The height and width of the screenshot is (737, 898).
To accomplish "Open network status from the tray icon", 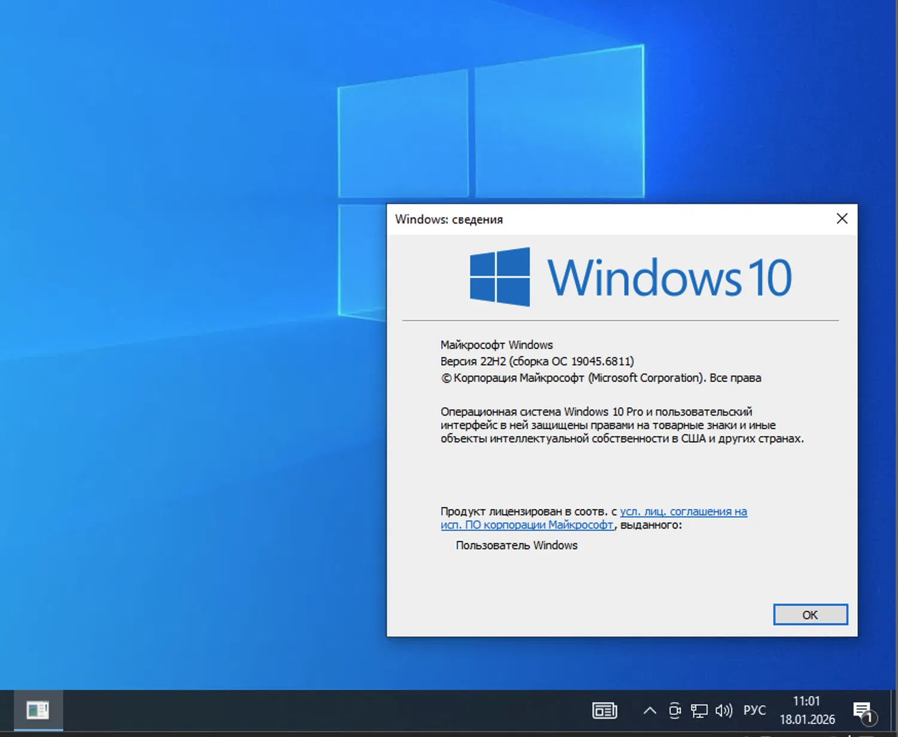I will [699, 709].
